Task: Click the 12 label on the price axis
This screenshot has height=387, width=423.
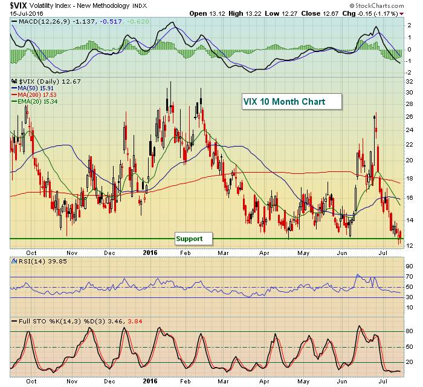Action: [409, 245]
